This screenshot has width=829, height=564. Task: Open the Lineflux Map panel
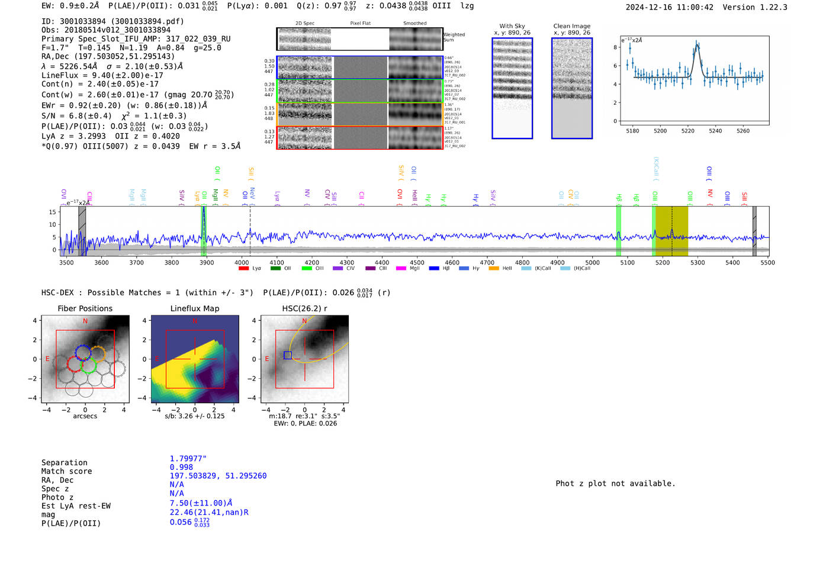(195, 359)
